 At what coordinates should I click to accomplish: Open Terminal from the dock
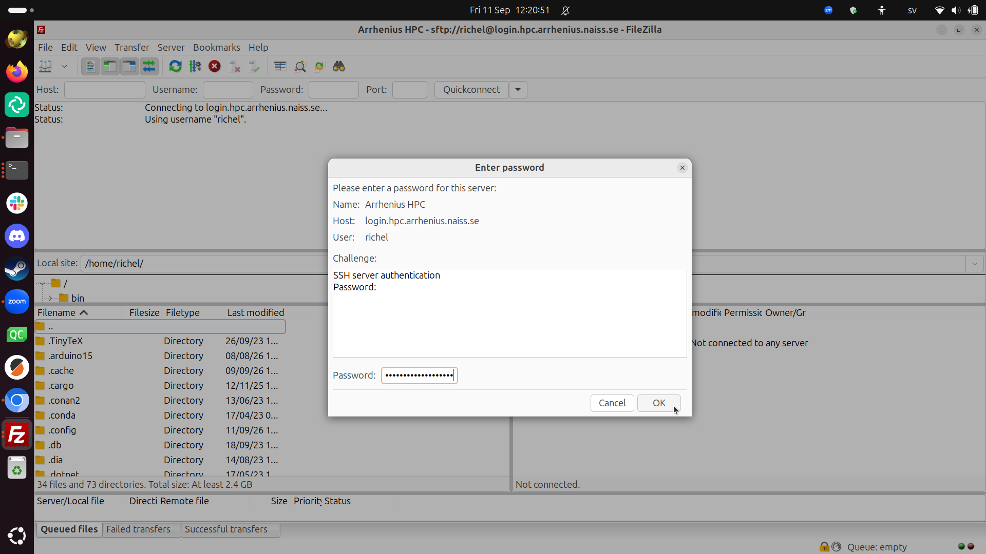click(x=17, y=170)
